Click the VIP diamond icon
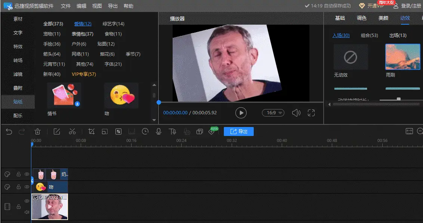This screenshot has height=223, width=423. tap(362, 6)
